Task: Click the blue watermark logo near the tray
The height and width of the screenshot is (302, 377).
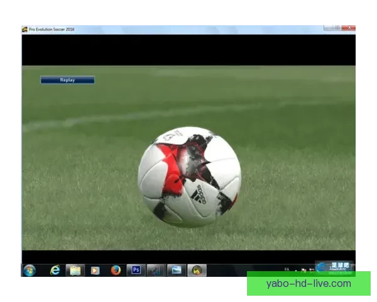Action: pos(334,267)
